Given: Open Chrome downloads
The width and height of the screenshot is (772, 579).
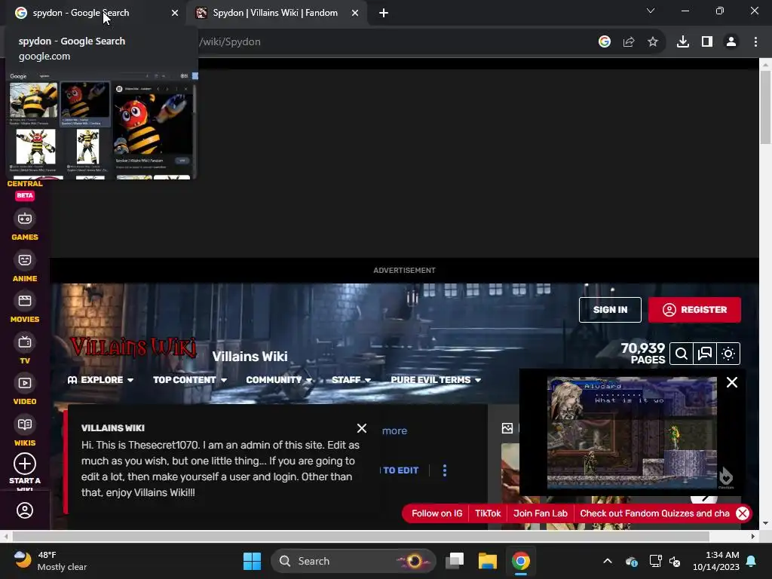Looking at the screenshot, I should [683, 42].
